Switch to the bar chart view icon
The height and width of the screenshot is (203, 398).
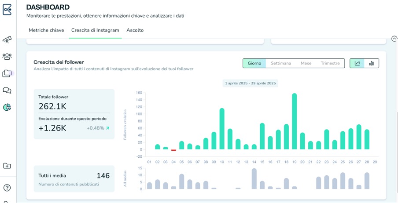point(372,63)
